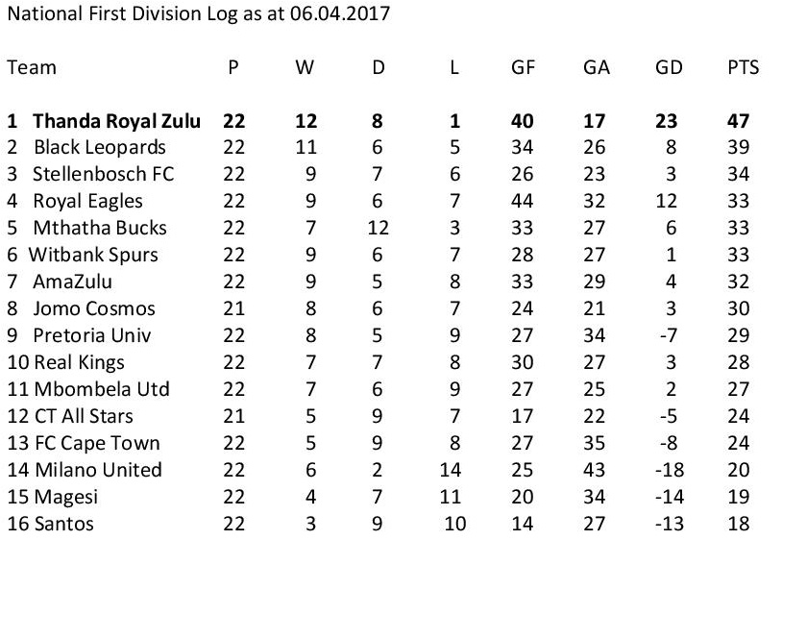Select the Team column header
This screenshot has height=638, width=807.
point(32,67)
